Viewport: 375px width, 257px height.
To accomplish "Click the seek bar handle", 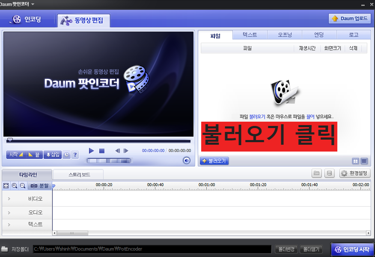I will coord(10,140).
